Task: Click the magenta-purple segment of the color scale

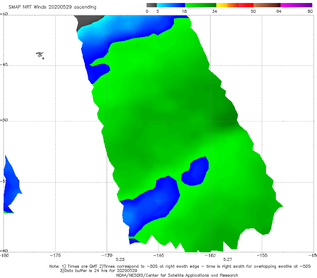Action: [x=296, y=5]
